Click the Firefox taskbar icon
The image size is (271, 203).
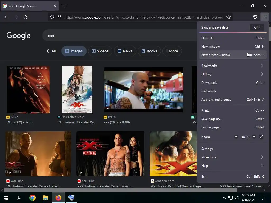coord(58,198)
